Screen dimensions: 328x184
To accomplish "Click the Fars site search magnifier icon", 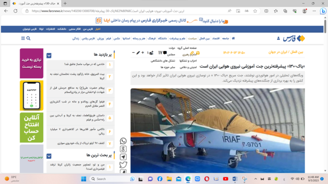I will point(29,38).
